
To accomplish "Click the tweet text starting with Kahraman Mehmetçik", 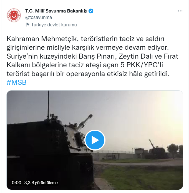I will [92, 56].
